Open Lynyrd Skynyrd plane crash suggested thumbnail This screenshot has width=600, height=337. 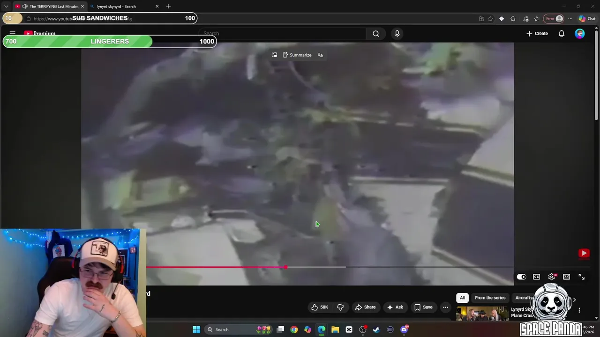(x=482, y=313)
